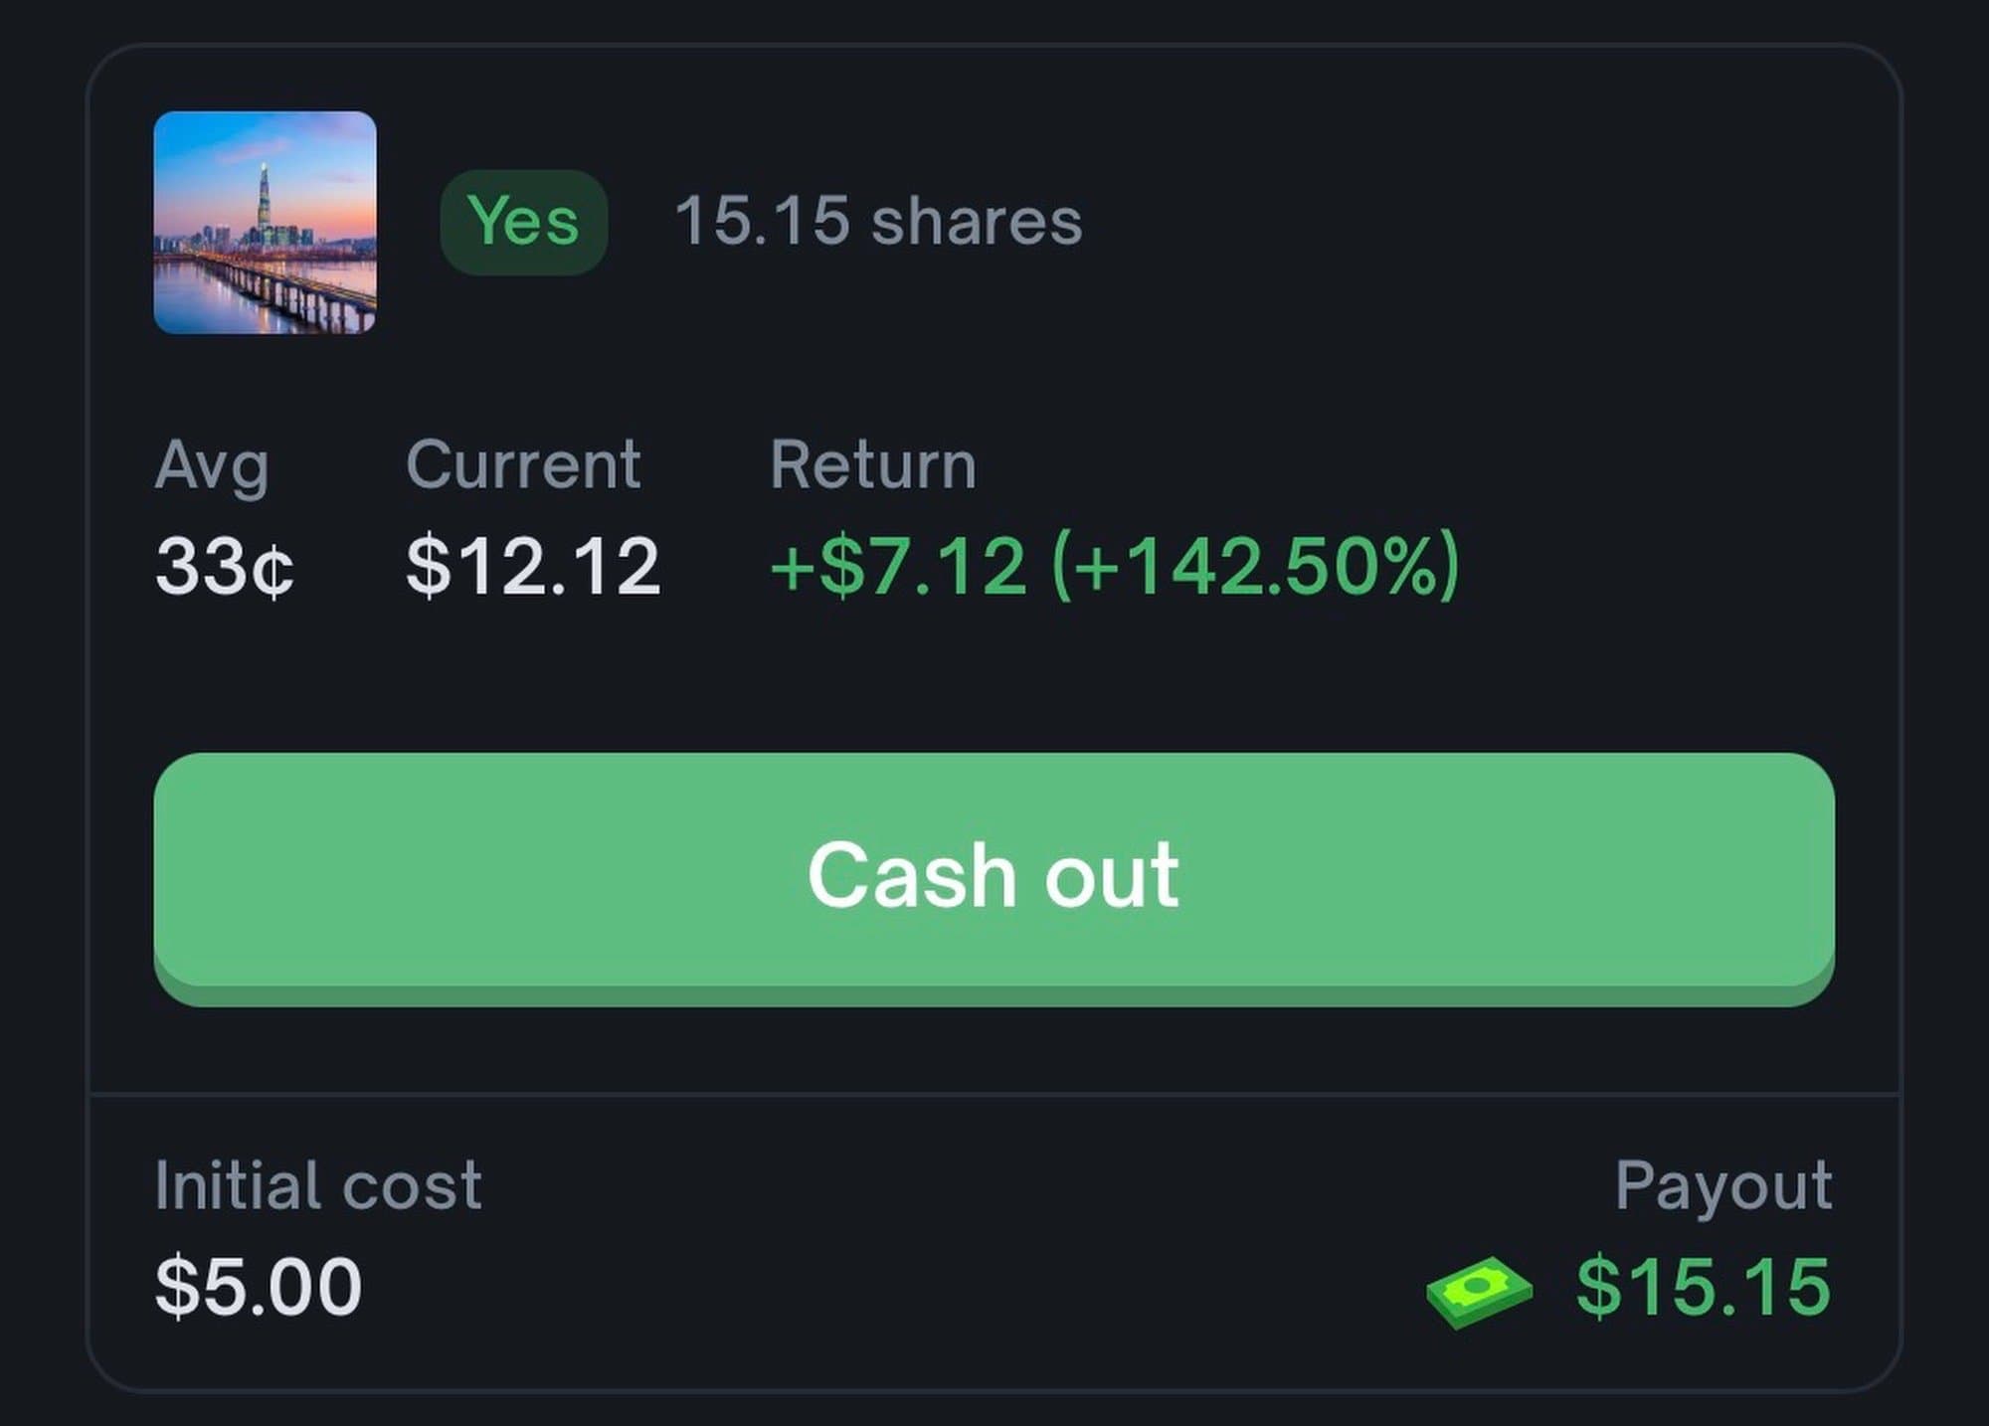Select the Return label
Viewport: 1989px width, 1426px height.
click(x=873, y=465)
